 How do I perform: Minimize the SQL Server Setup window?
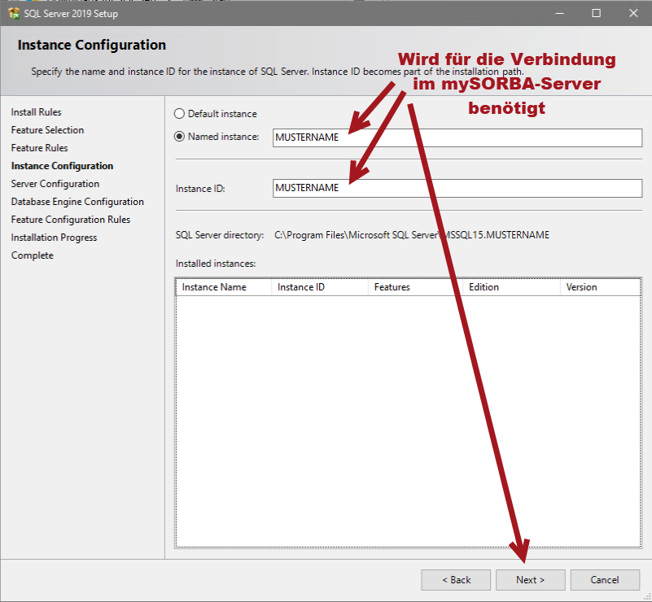coord(560,13)
